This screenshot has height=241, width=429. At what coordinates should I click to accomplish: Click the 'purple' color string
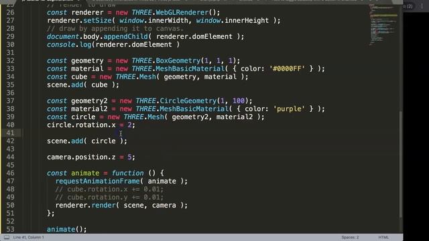click(x=289, y=108)
